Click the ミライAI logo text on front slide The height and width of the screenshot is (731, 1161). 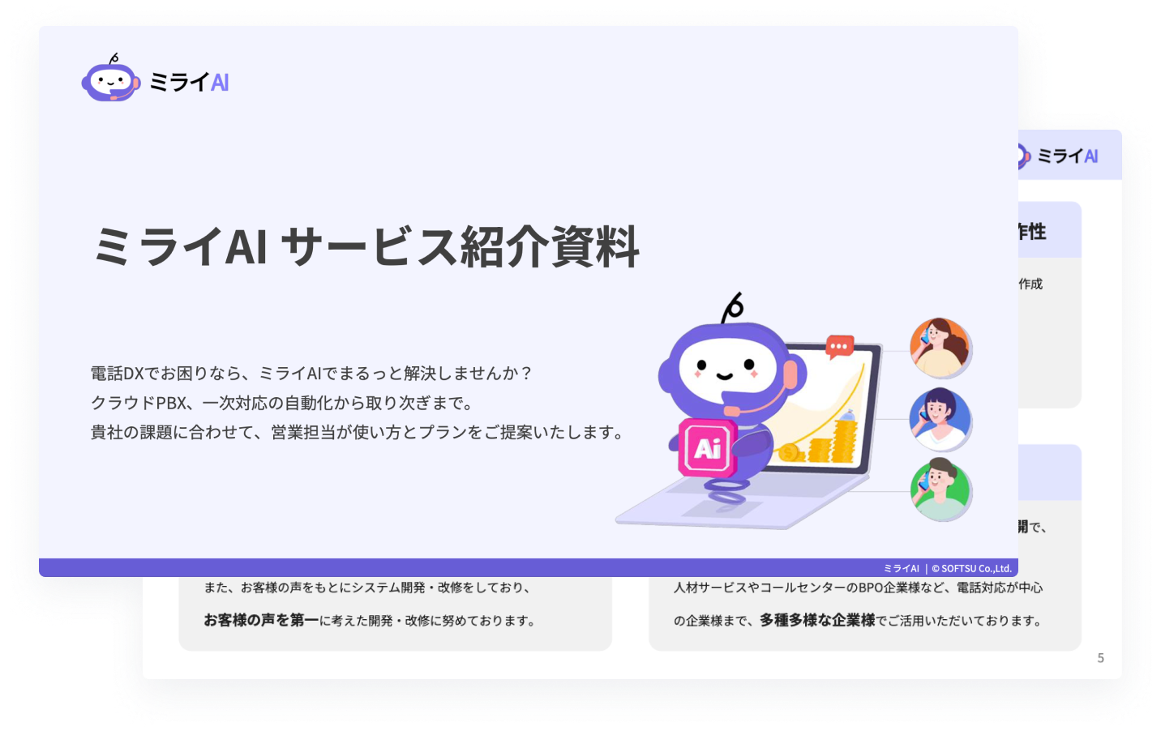pos(189,82)
